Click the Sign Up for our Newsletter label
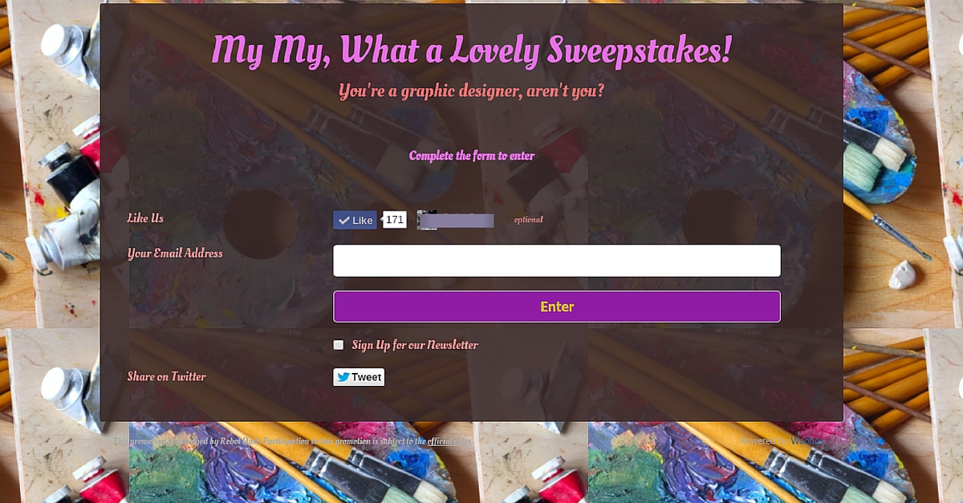This screenshot has height=503, width=963. [415, 345]
